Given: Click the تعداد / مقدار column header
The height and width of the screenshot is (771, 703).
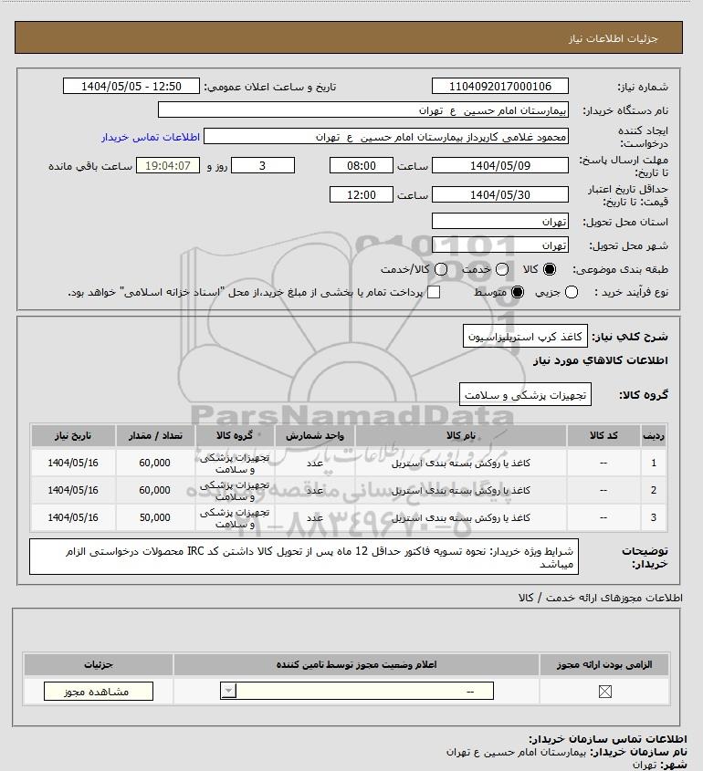Looking at the screenshot, I should tap(155, 435).
